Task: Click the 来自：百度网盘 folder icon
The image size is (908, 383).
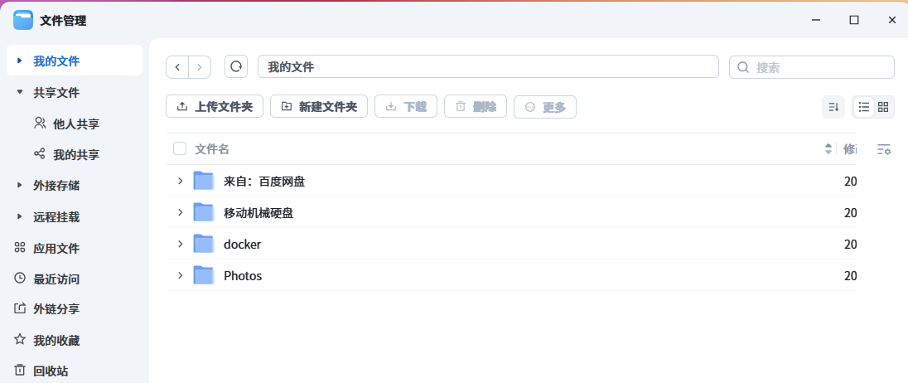Action: (x=204, y=182)
